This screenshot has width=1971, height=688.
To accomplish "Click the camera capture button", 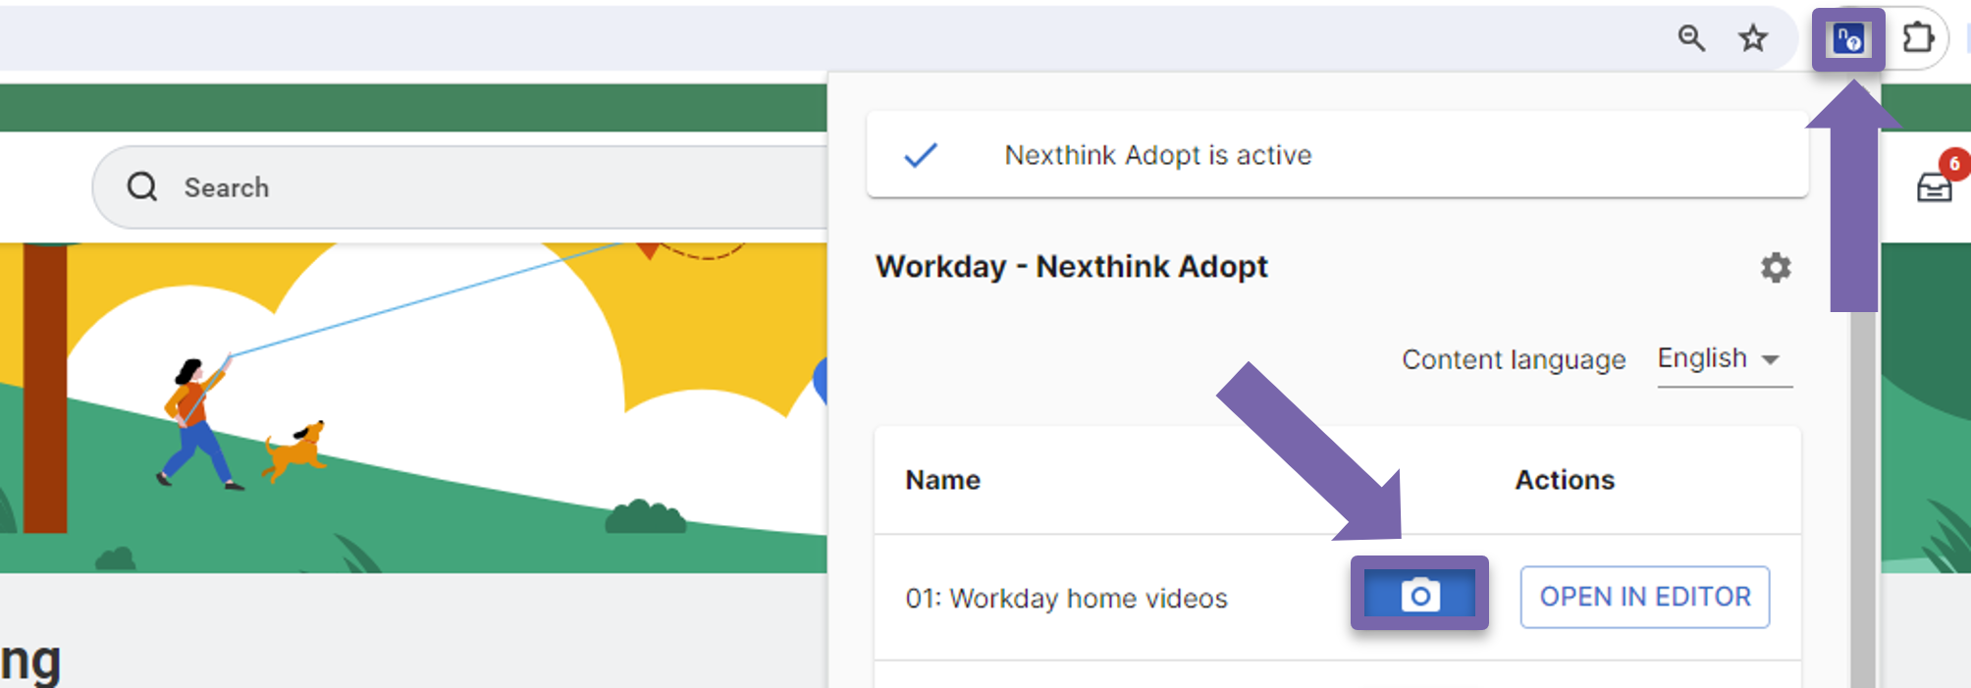I will click(x=1419, y=595).
